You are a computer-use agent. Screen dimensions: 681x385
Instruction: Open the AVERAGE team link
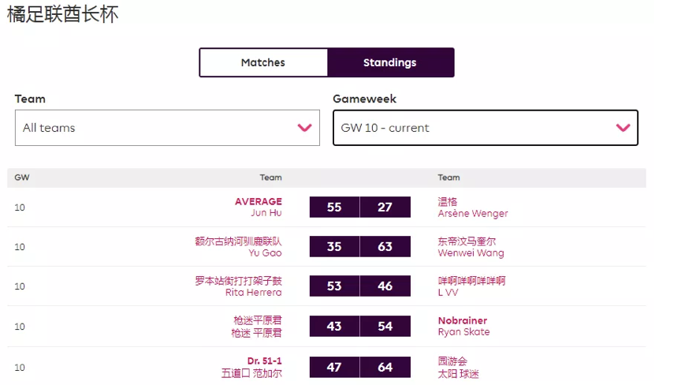pyautogui.click(x=258, y=201)
